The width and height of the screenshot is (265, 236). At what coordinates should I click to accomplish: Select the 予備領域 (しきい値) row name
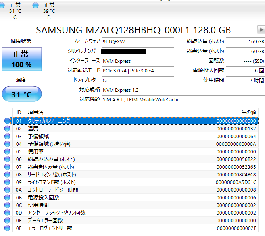49,144
